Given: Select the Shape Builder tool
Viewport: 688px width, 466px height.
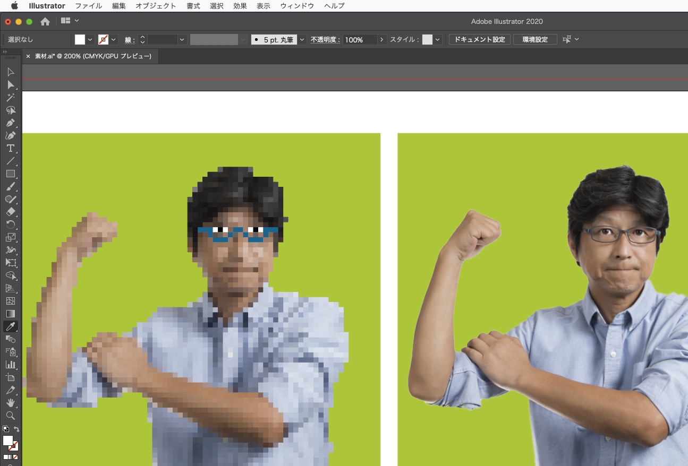Looking at the screenshot, I should click(x=11, y=275).
